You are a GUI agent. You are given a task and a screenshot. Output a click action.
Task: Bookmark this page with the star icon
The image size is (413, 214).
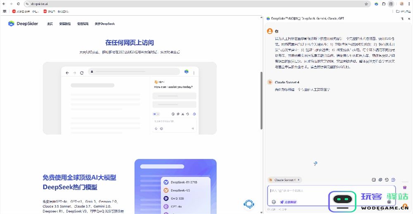point(366,4)
